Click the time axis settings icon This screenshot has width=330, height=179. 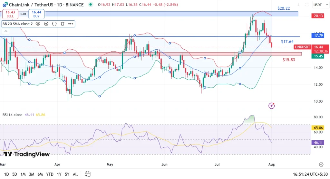321,164
